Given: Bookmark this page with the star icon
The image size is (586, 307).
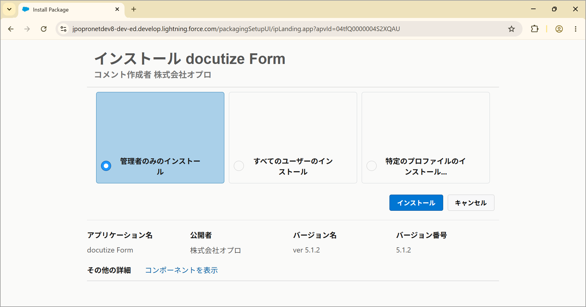Looking at the screenshot, I should [x=512, y=29].
